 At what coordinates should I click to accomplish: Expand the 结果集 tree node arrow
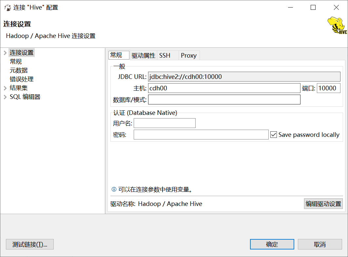pos(5,88)
